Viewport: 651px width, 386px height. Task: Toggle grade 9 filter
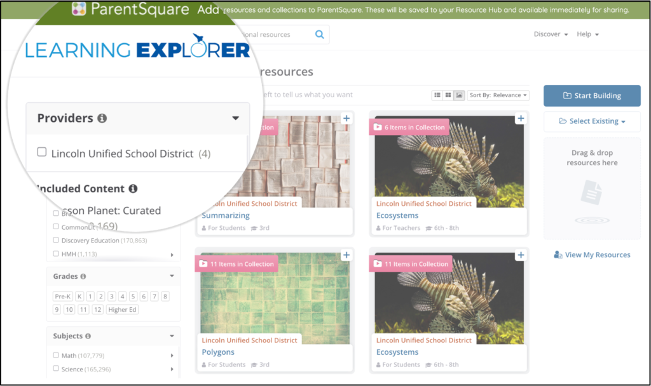point(57,310)
